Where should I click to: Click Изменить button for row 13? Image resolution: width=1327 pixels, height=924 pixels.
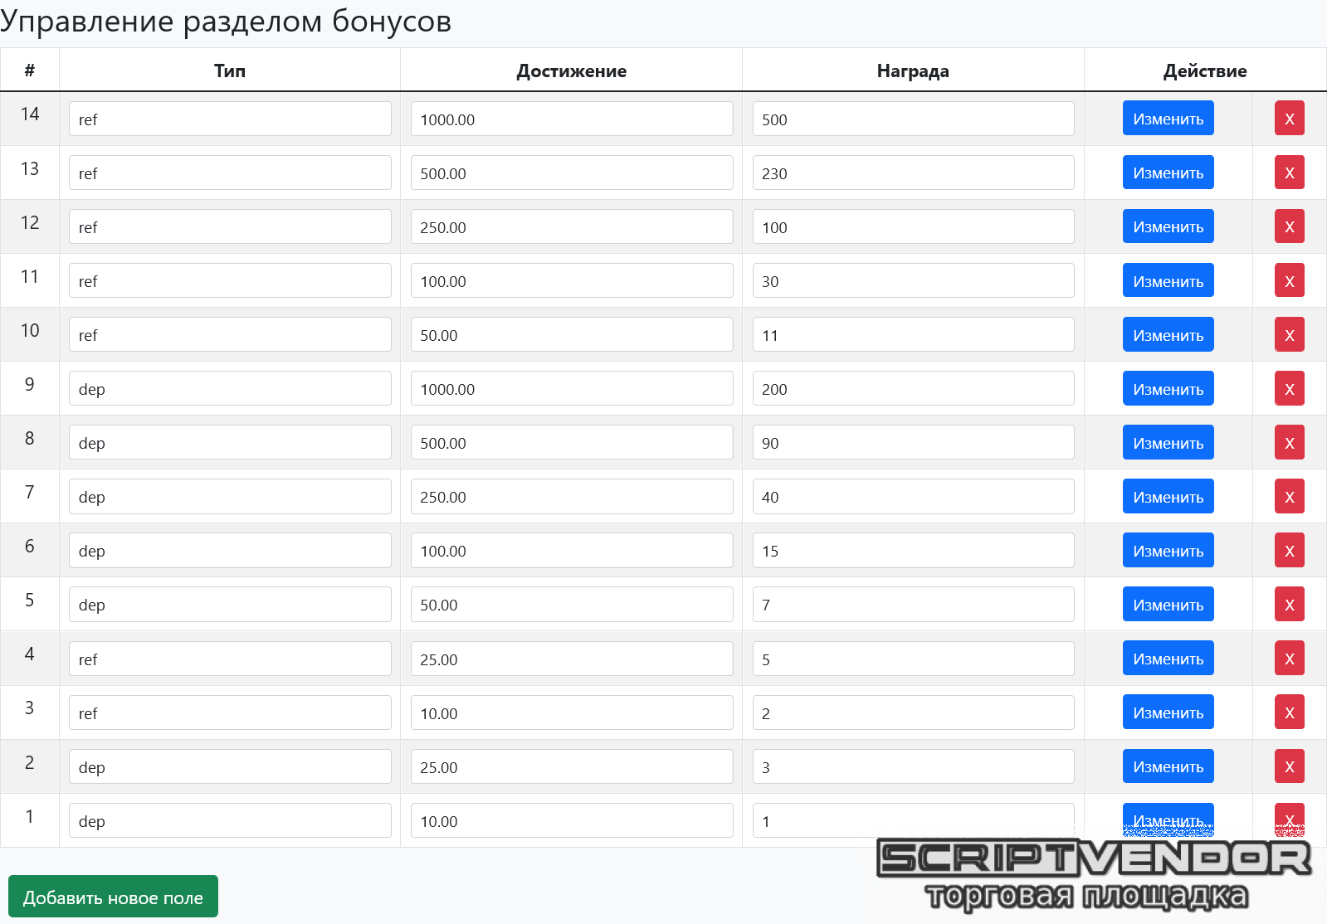1168,173
